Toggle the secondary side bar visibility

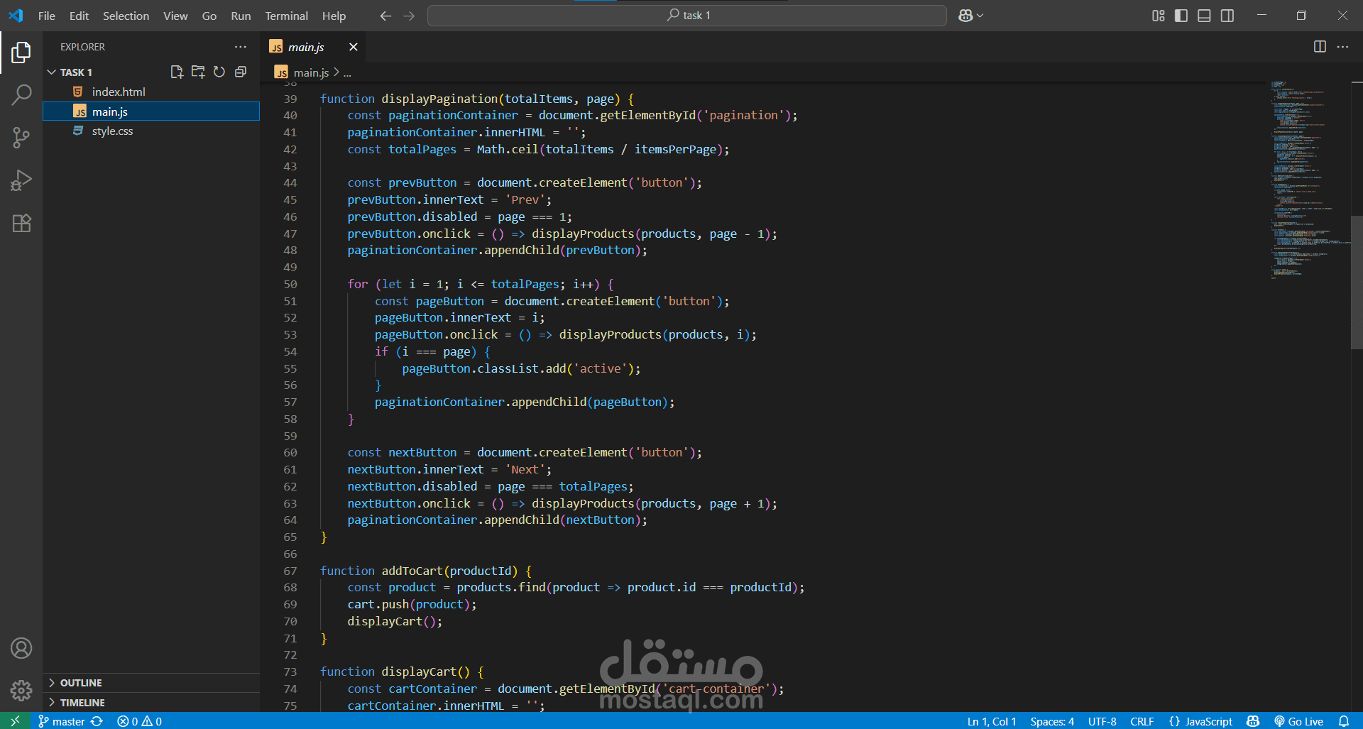pyautogui.click(x=1227, y=16)
